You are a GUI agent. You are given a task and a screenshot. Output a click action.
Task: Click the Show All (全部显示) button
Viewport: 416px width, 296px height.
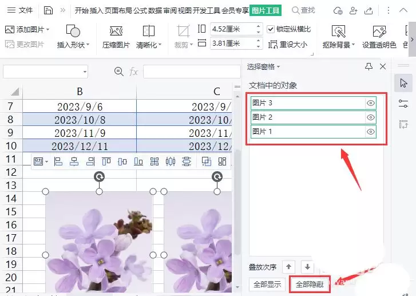[x=267, y=285]
